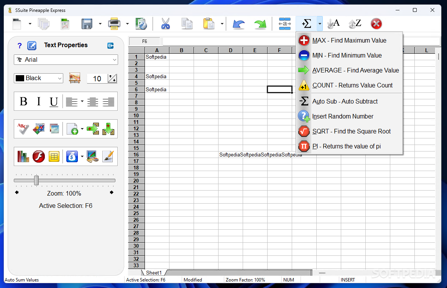
Task: Expand the new sheet dropdown arrow
Action: click(82, 129)
